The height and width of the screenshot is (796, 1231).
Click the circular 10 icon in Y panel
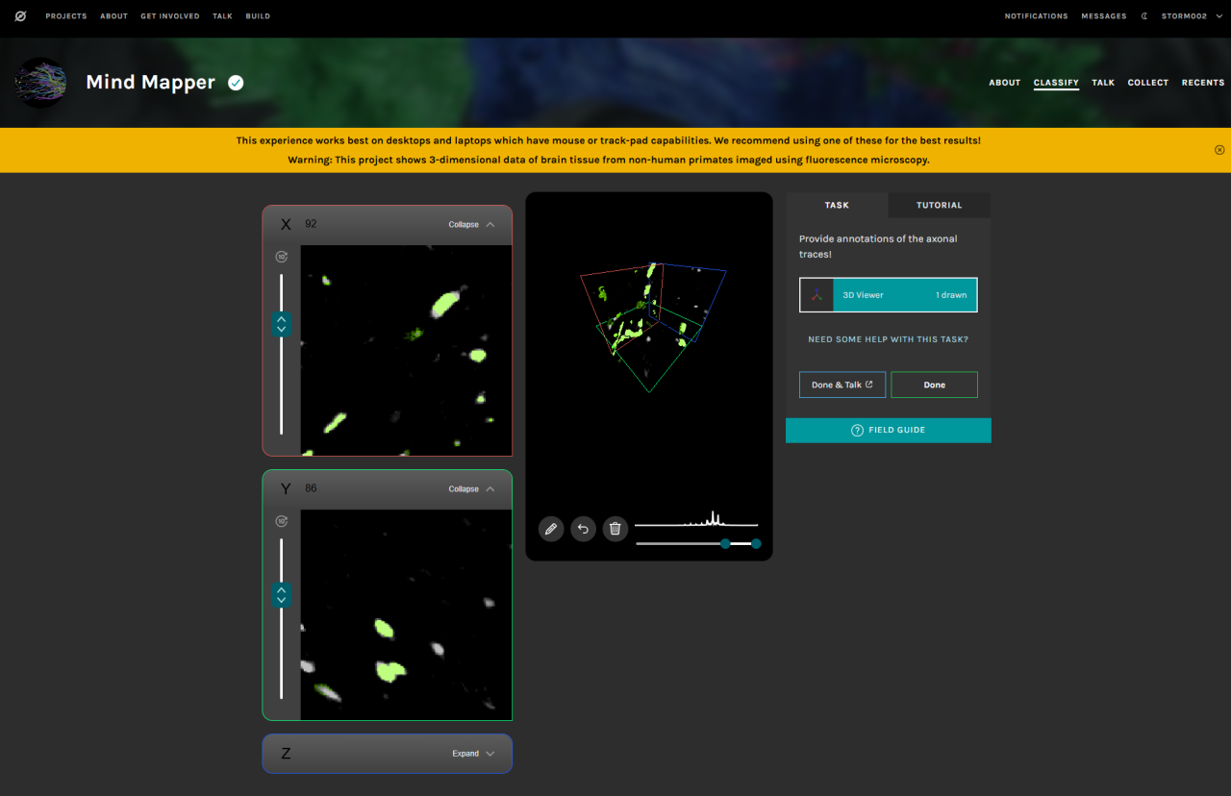[282, 521]
